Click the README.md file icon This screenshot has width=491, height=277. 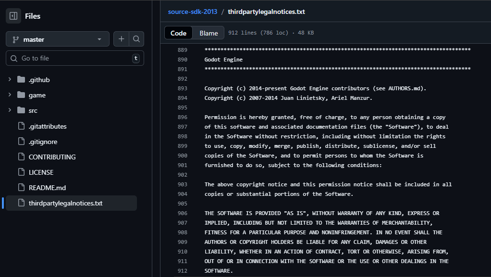coord(21,188)
